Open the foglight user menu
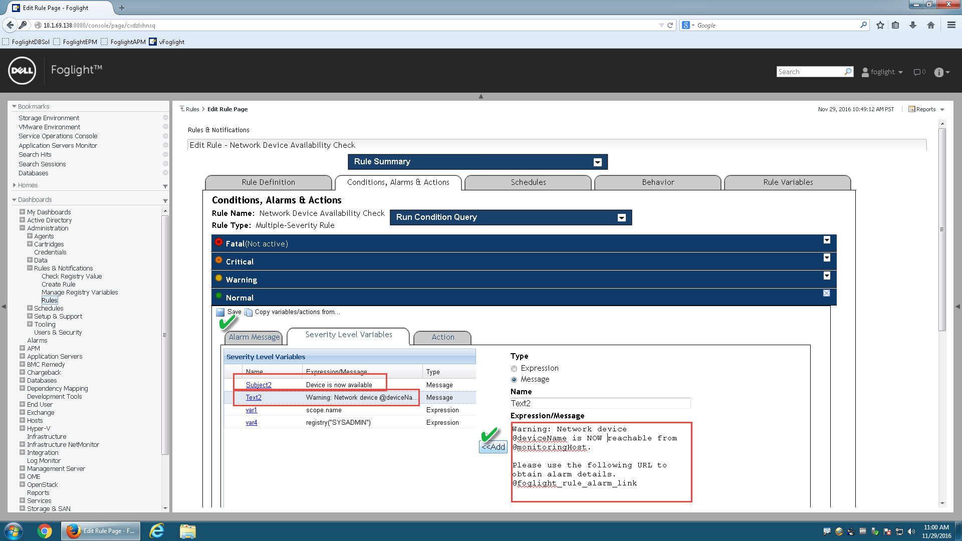962x541 pixels. [x=882, y=72]
